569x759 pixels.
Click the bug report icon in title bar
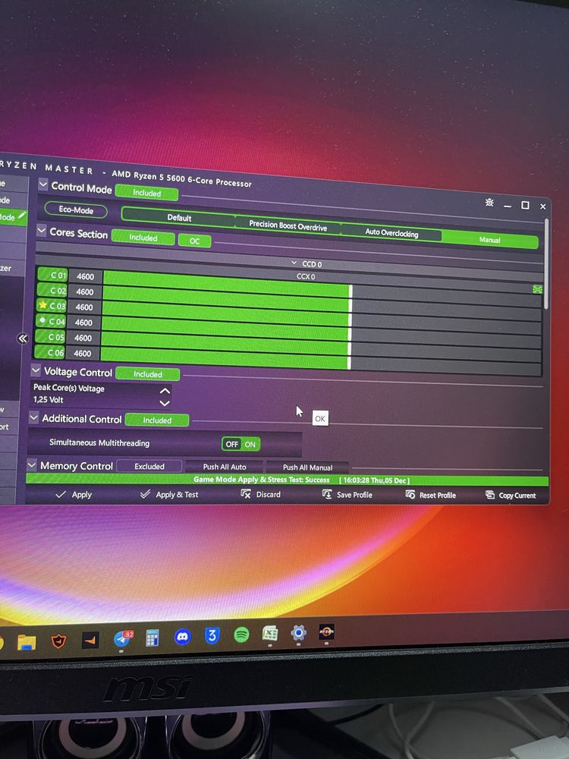point(489,203)
